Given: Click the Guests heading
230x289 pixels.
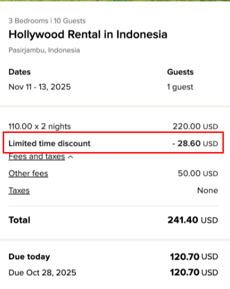Looking at the screenshot, I should point(180,72).
